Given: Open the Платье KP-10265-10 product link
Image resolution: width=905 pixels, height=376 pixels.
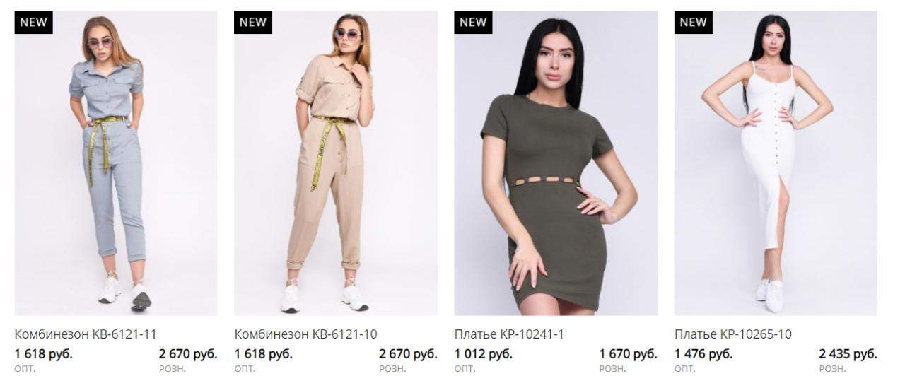Looking at the screenshot, I should click(x=733, y=334).
